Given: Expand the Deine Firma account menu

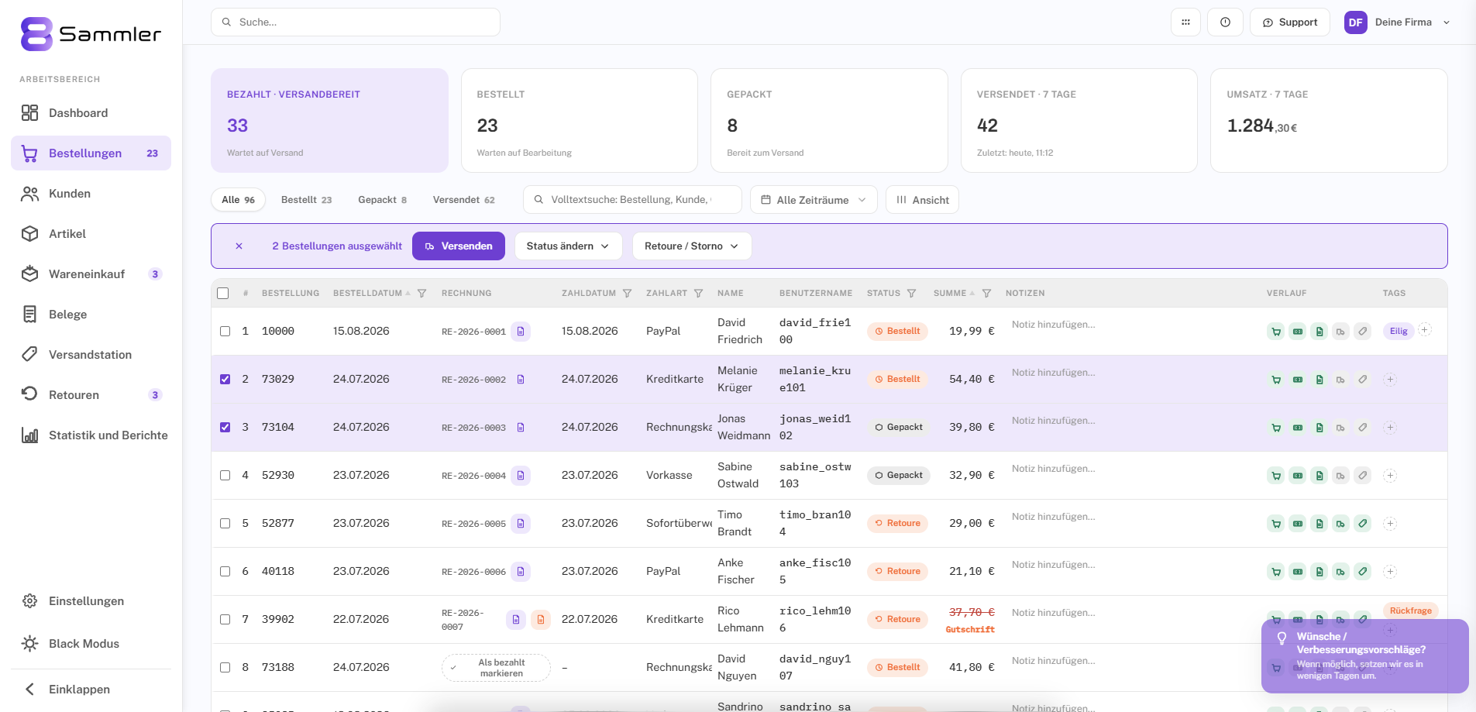Looking at the screenshot, I should [1397, 22].
